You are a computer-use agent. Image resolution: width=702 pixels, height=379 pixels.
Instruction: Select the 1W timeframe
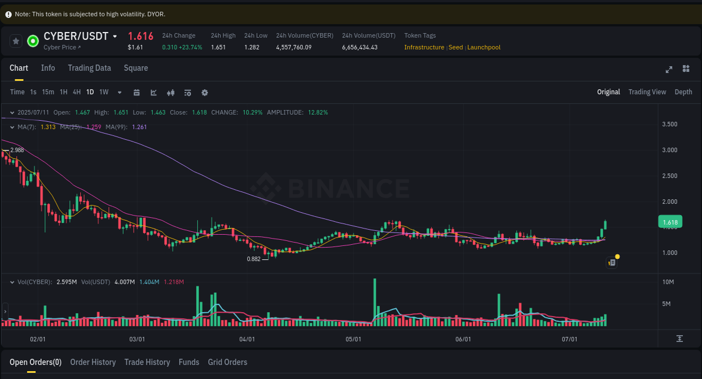pos(103,92)
